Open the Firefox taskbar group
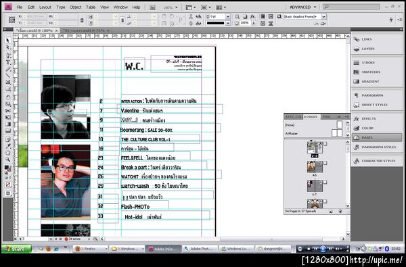The width and height of the screenshot is (406, 267). pyautogui.click(x=91, y=249)
